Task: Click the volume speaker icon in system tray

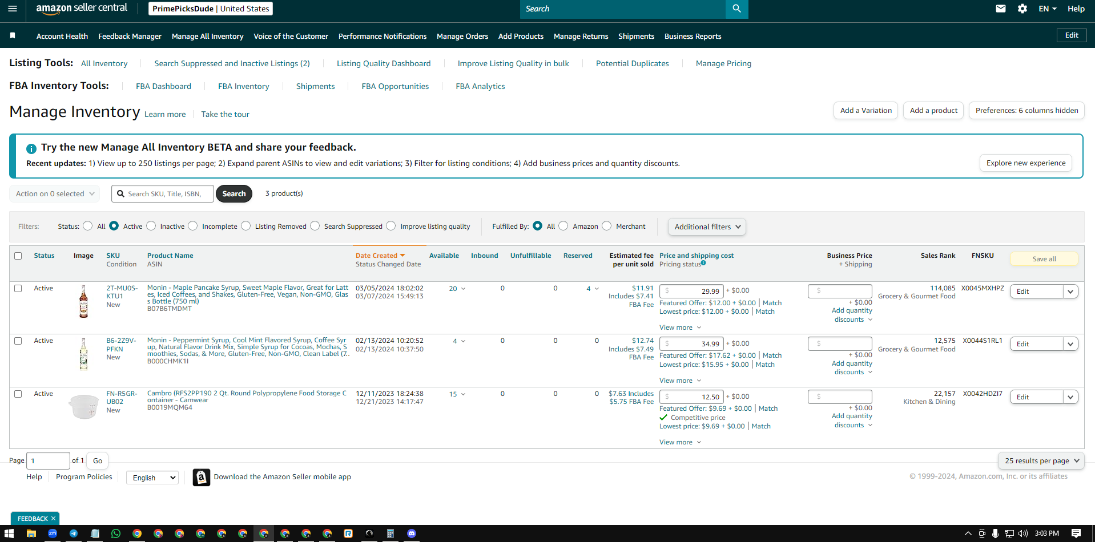Action: tap(1023, 533)
